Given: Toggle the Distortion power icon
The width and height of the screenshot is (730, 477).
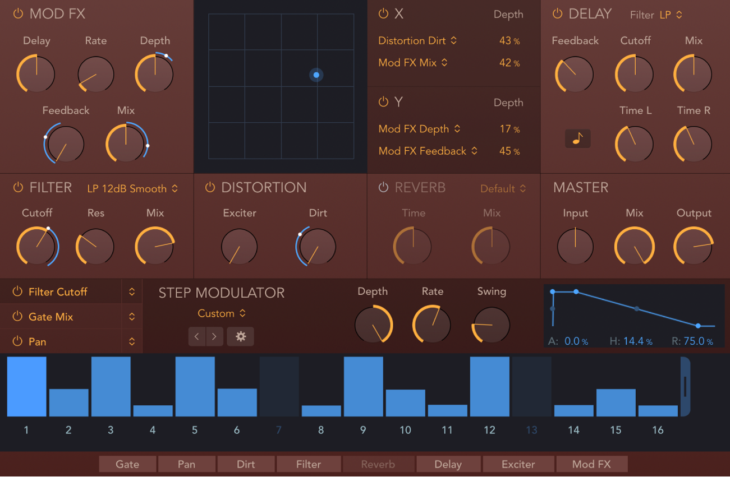Looking at the screenshot, I should point(210,188).
